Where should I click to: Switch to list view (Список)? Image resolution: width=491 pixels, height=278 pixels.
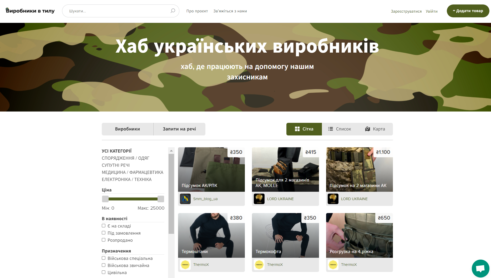(340, 129)
